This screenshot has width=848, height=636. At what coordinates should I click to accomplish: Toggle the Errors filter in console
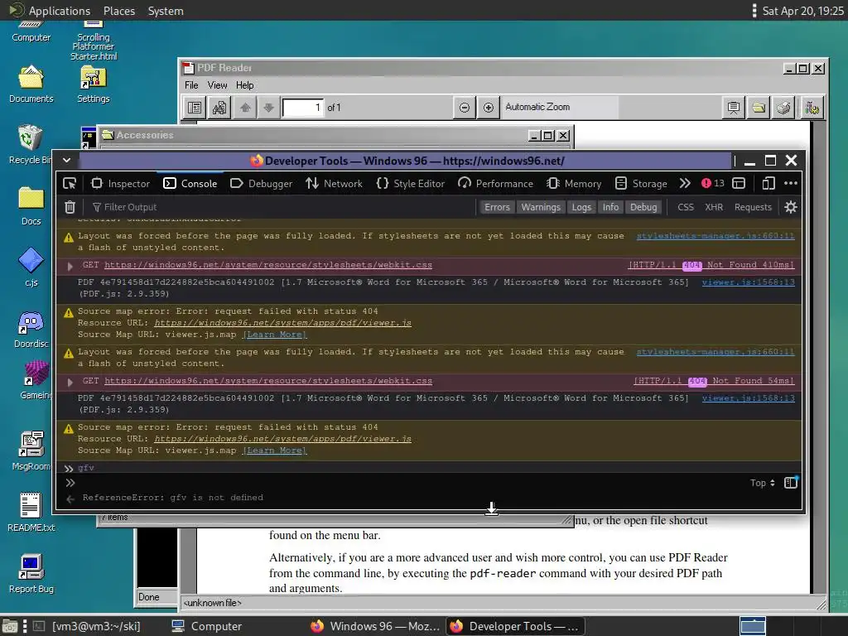click(x=497, y=207)
